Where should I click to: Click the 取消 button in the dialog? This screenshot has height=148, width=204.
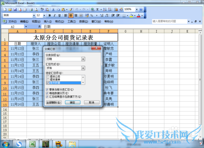pos(92,102)
